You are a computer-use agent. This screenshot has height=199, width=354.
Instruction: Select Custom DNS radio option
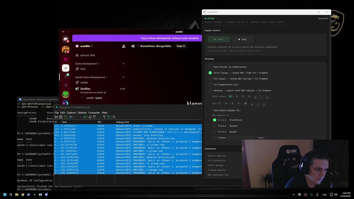click(x=215, y=138)
